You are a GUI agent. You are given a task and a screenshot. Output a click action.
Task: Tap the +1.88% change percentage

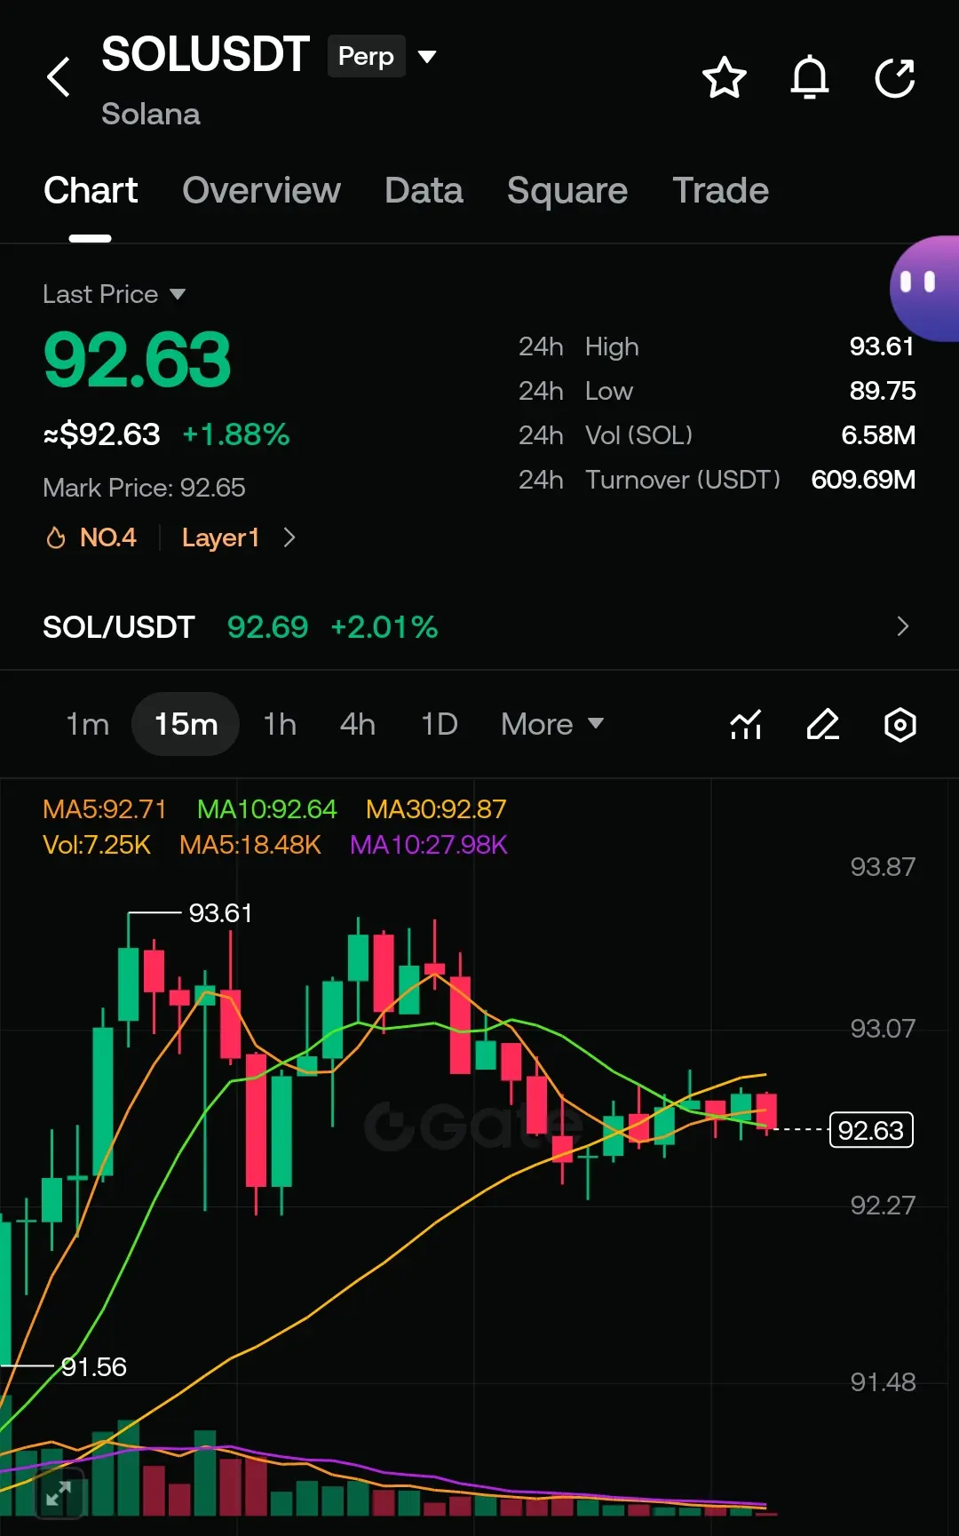(x=235, y=434)
